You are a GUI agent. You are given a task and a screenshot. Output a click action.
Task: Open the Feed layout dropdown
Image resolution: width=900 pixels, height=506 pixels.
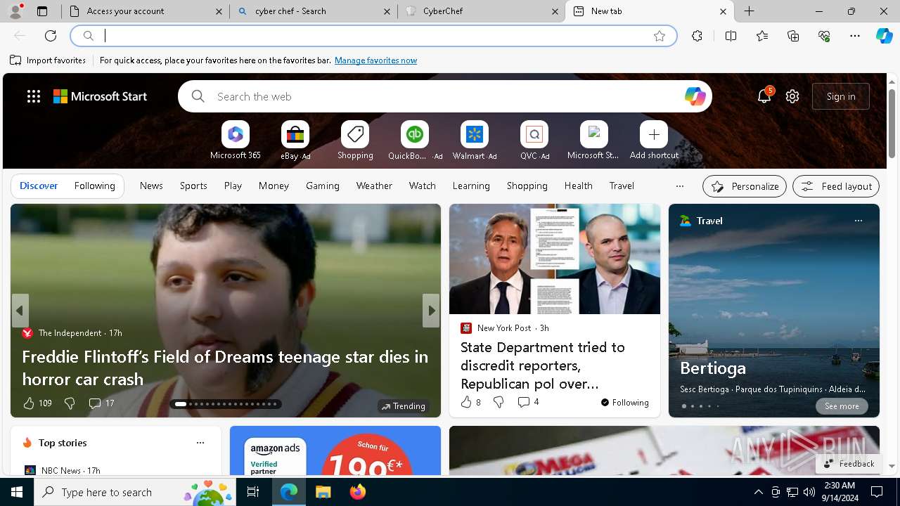point(836,186)
